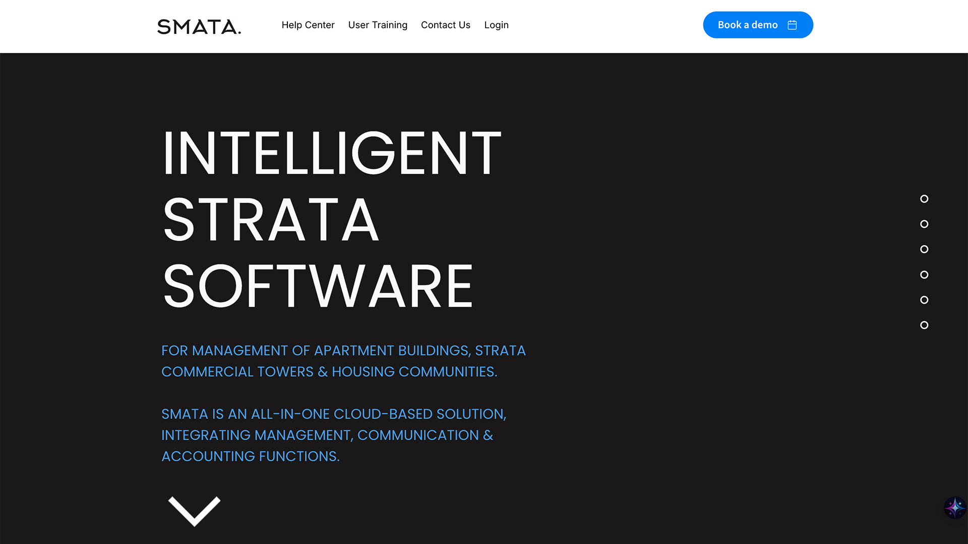The image size is (968, 544).
Task: Click the STRATA headline word
Action: 271,220
